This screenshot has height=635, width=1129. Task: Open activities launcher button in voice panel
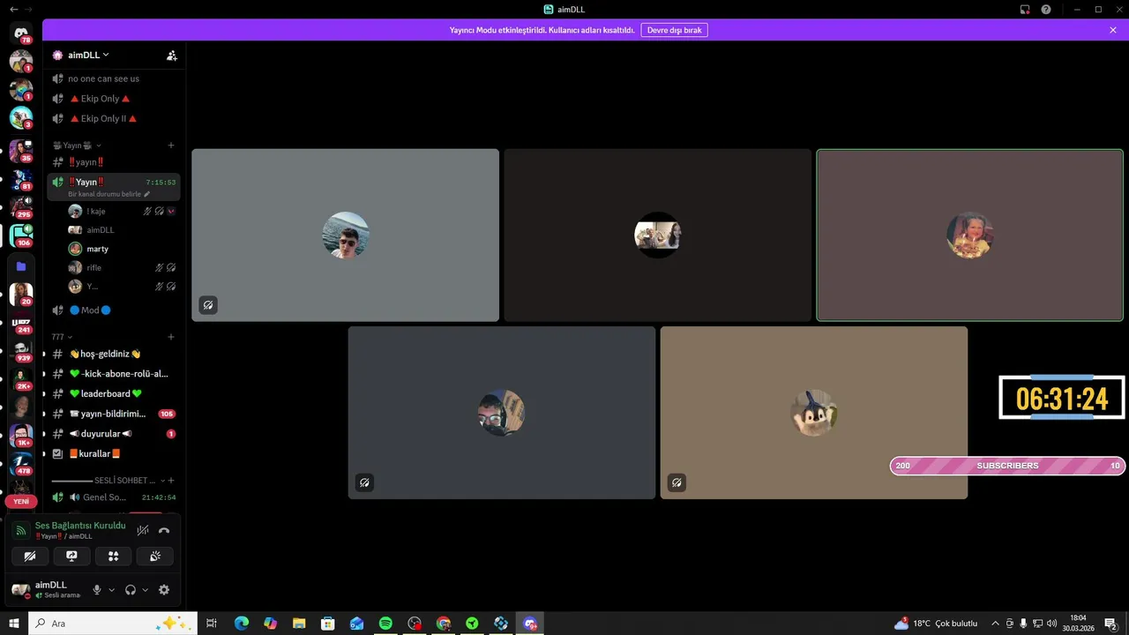(113, 557)
